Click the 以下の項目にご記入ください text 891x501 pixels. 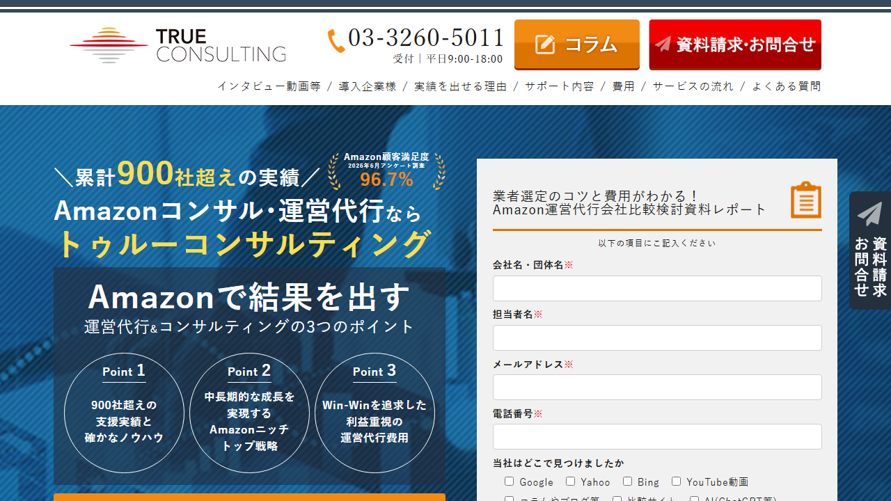[x=657, y=243]
